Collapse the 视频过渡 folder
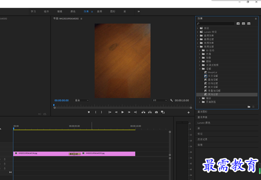Viewport: 261px width, 180px height. coord(198,47)
